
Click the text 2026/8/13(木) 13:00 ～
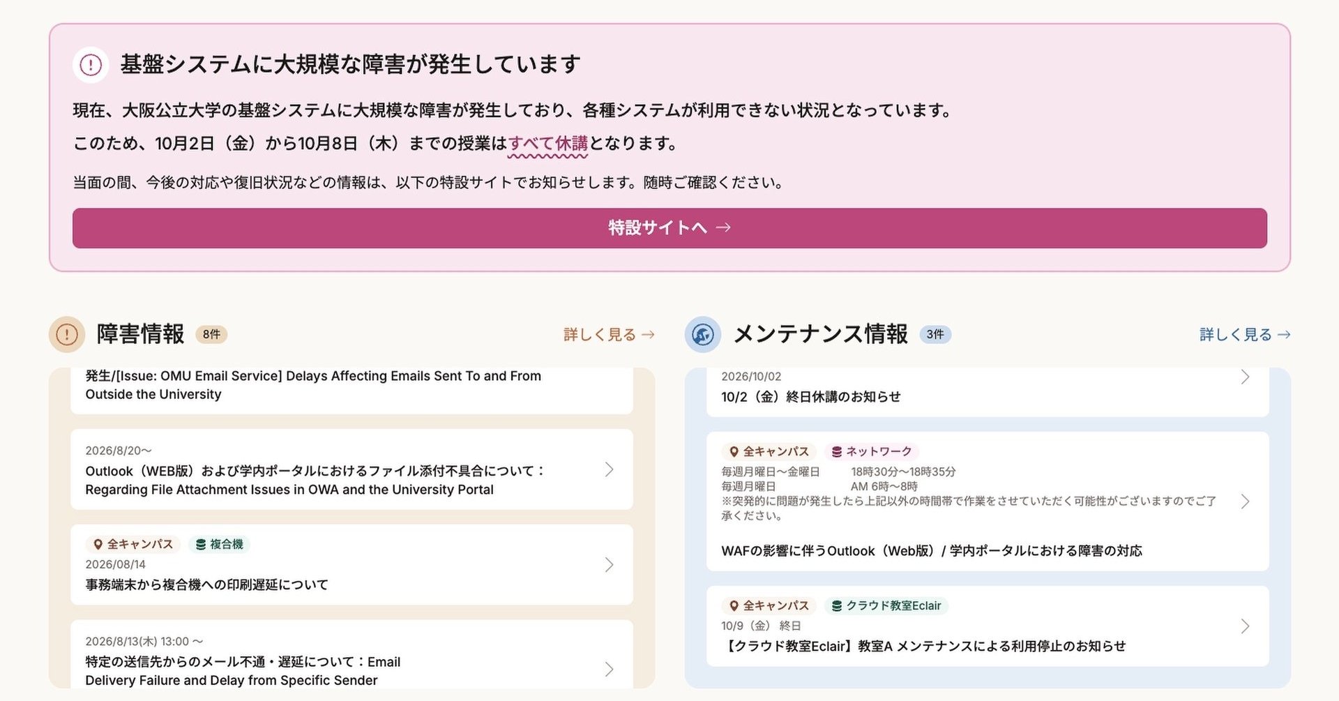144,641
